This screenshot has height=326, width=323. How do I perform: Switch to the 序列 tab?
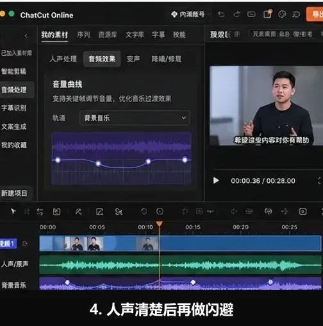(x=83, y=35)
